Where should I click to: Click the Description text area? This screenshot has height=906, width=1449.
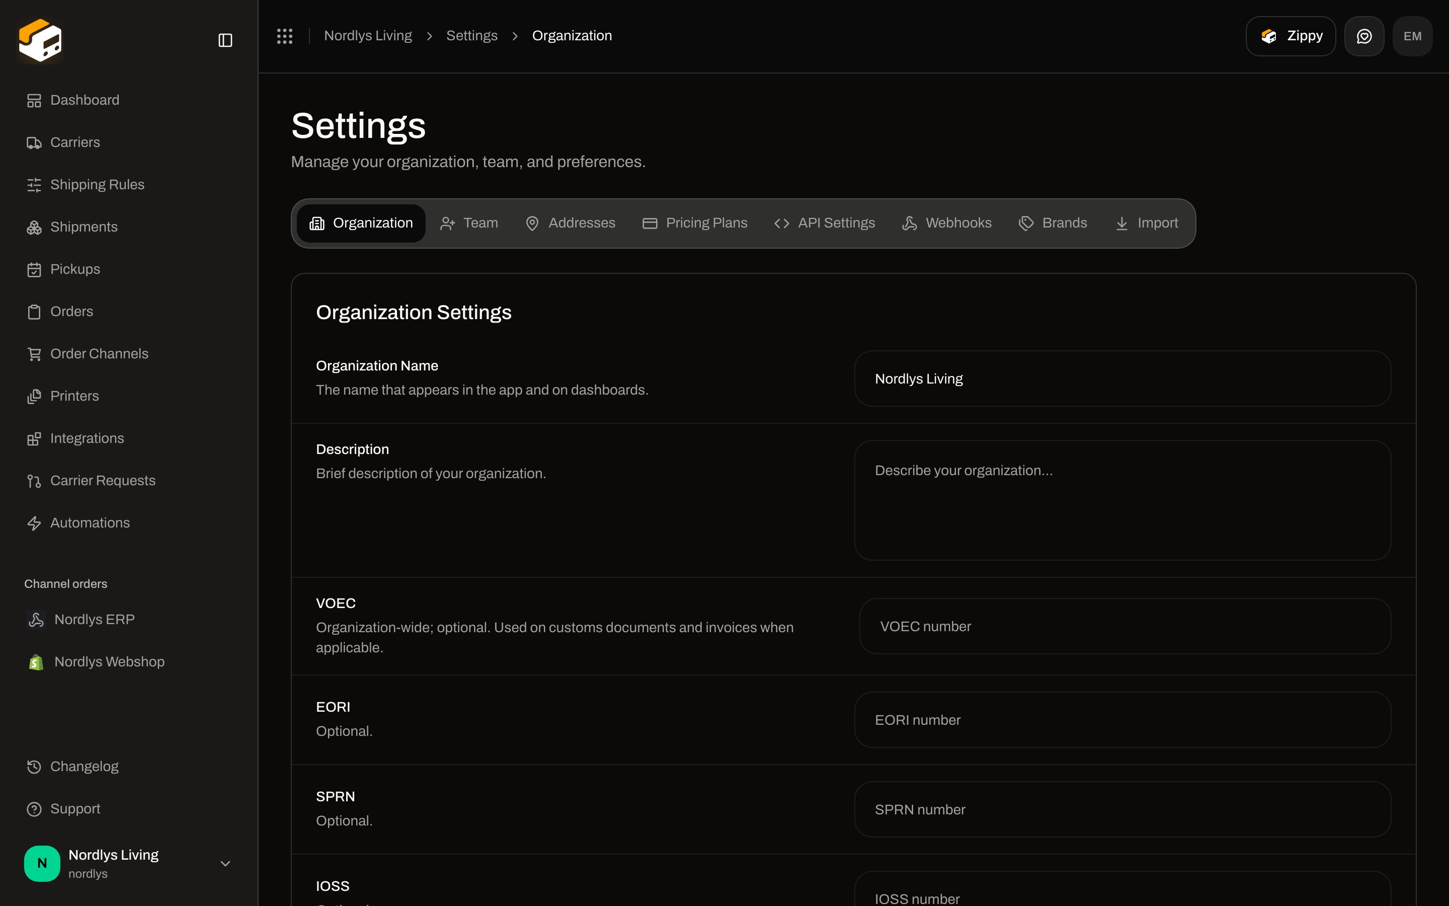tap(1122, 500)
